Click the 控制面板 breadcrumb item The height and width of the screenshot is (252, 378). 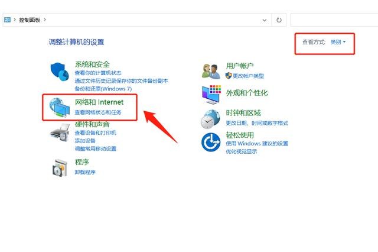pos(30,20)
